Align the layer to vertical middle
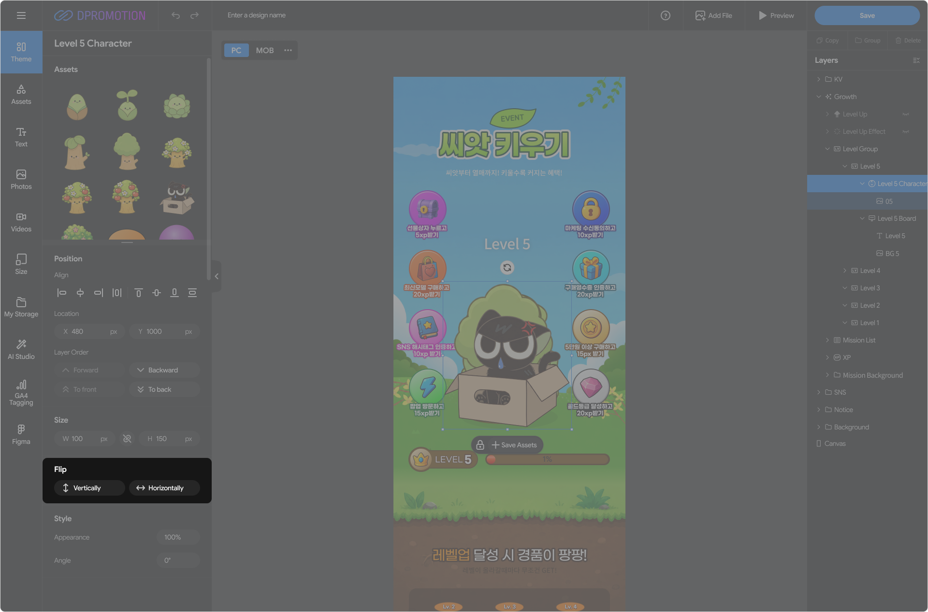This screenshot has height=612, width=928. pos(157,293)
